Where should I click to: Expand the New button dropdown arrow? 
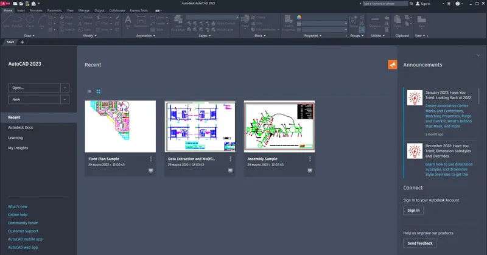(x=65, y=99)
